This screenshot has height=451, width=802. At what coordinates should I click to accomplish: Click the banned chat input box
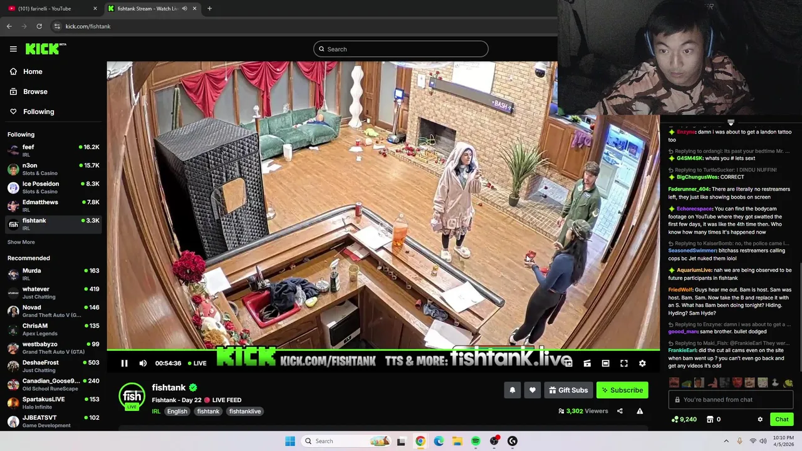[x=731, y=400]
